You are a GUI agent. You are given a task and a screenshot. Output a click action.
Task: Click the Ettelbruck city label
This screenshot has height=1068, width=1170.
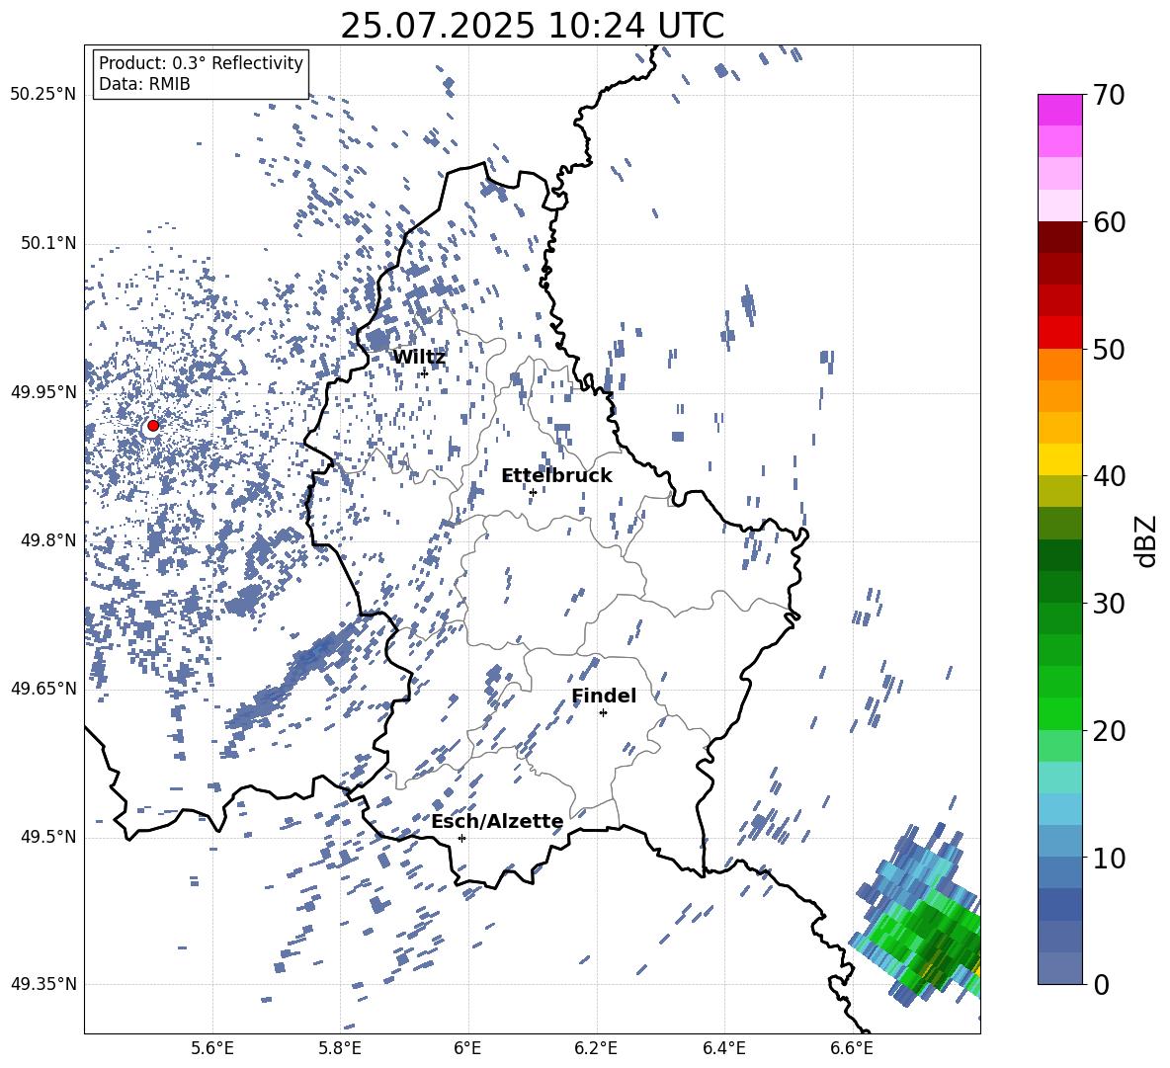[x=556, y=476]
